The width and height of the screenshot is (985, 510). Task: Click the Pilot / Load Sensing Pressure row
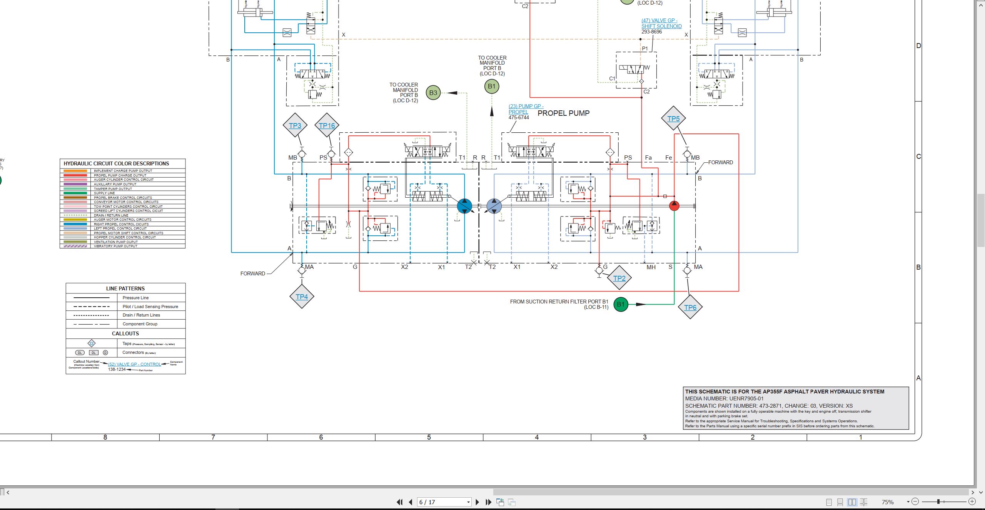[x=125, y=307]
